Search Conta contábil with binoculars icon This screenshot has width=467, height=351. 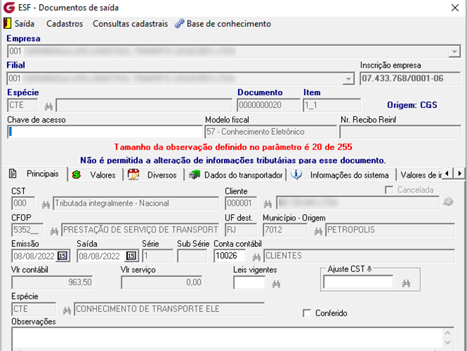pyautogui.click(x=256, y=257)
